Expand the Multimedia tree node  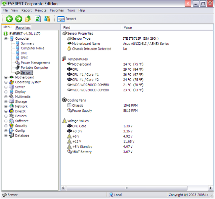coord(6,96)
